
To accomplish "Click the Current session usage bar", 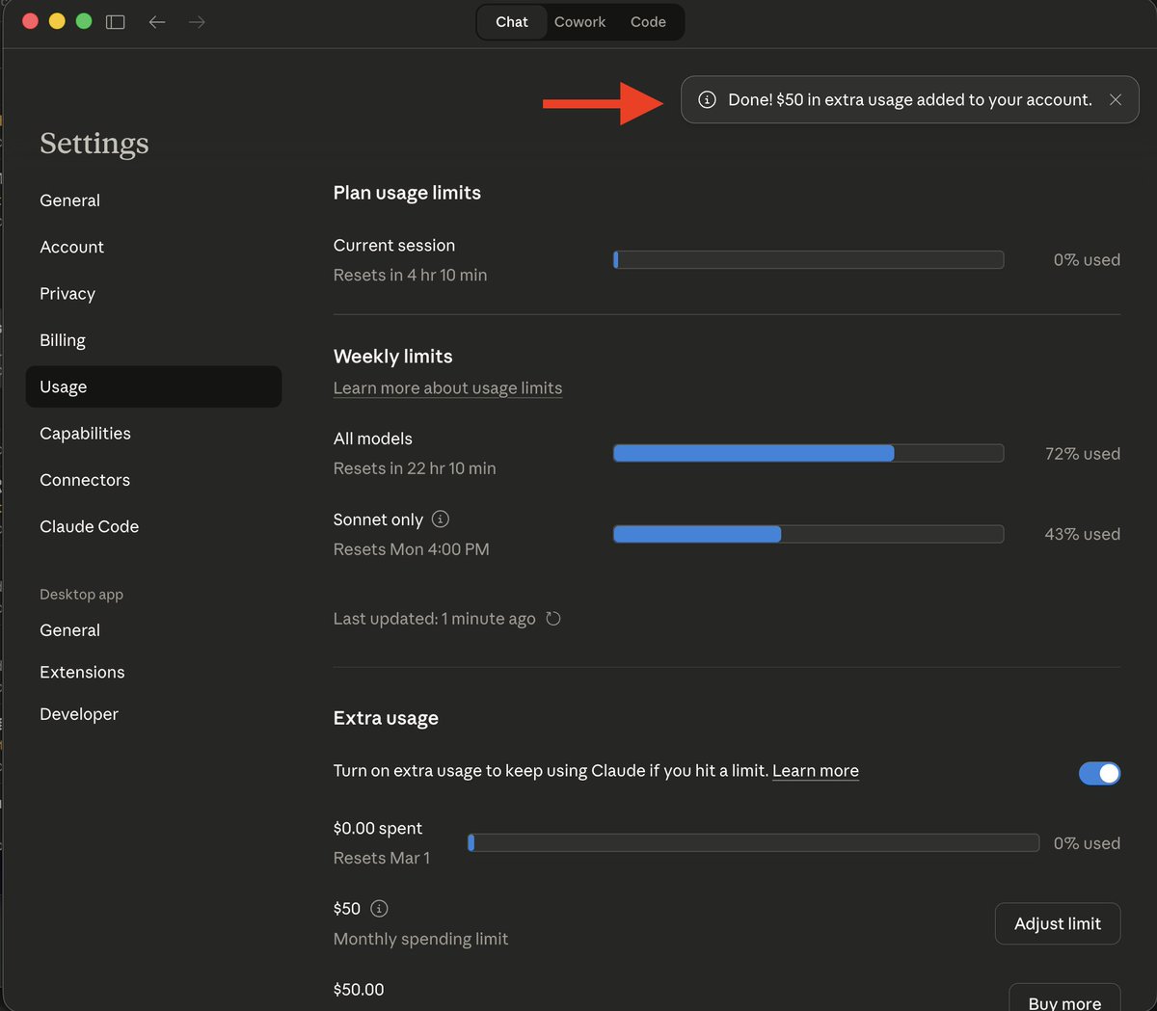I will pos(809,259).
